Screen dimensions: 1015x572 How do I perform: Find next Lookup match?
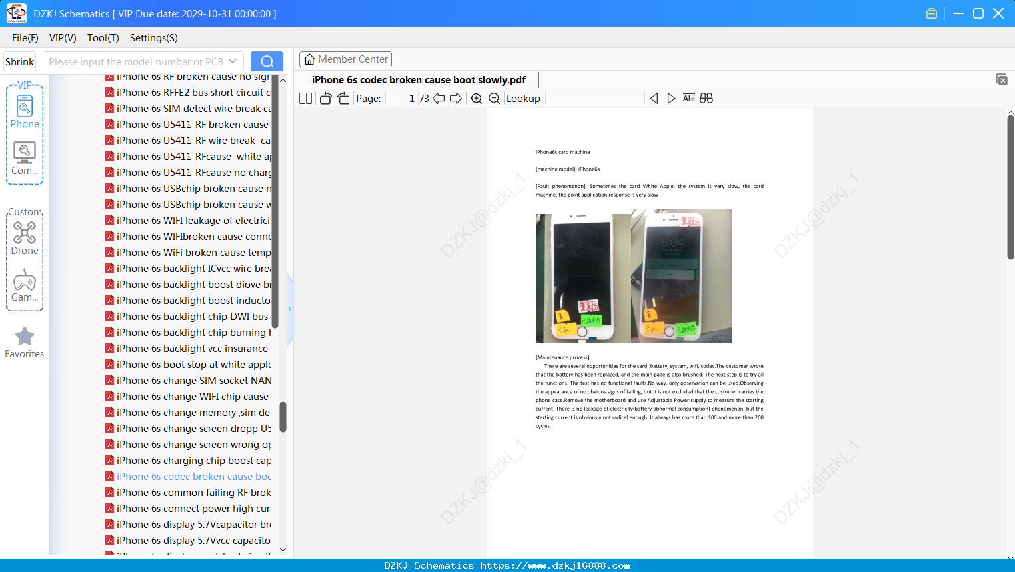671,99
